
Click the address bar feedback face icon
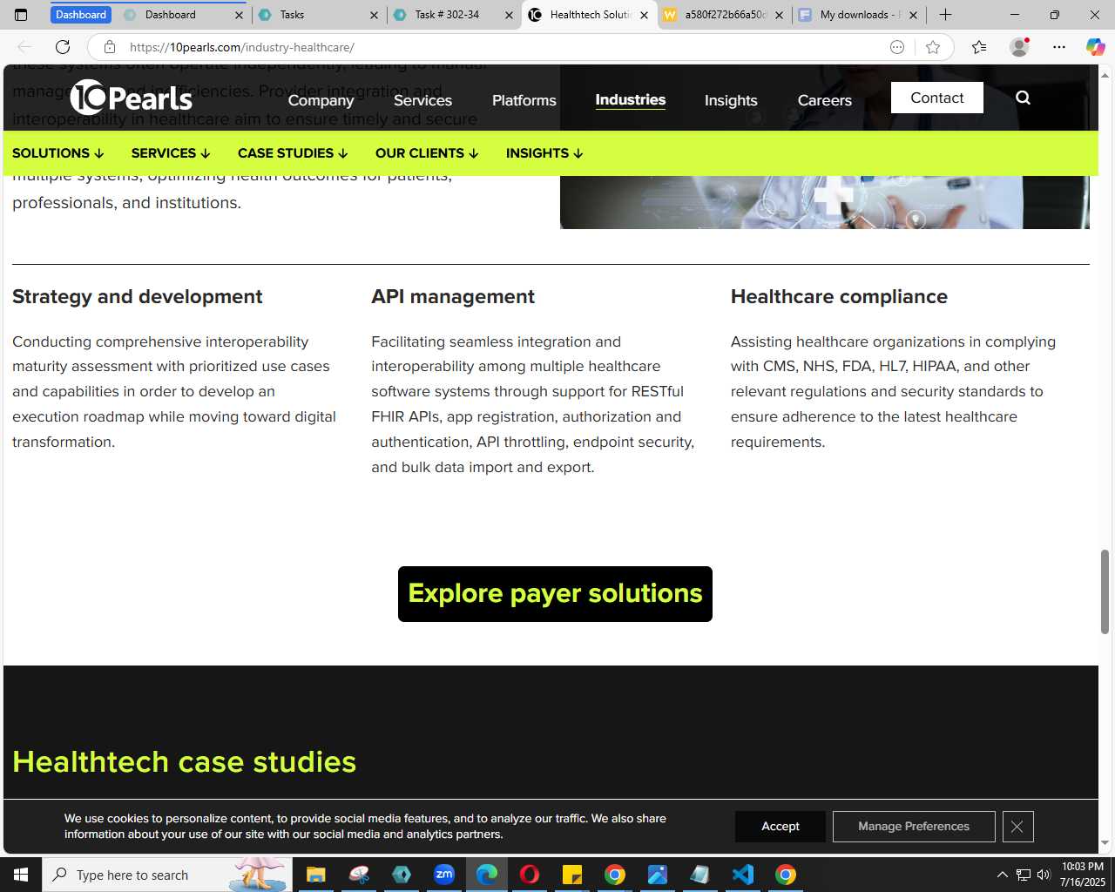point(897,47)
